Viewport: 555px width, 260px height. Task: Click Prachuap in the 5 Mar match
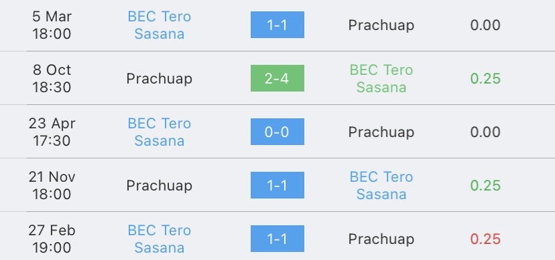click(x=381, y=25)
